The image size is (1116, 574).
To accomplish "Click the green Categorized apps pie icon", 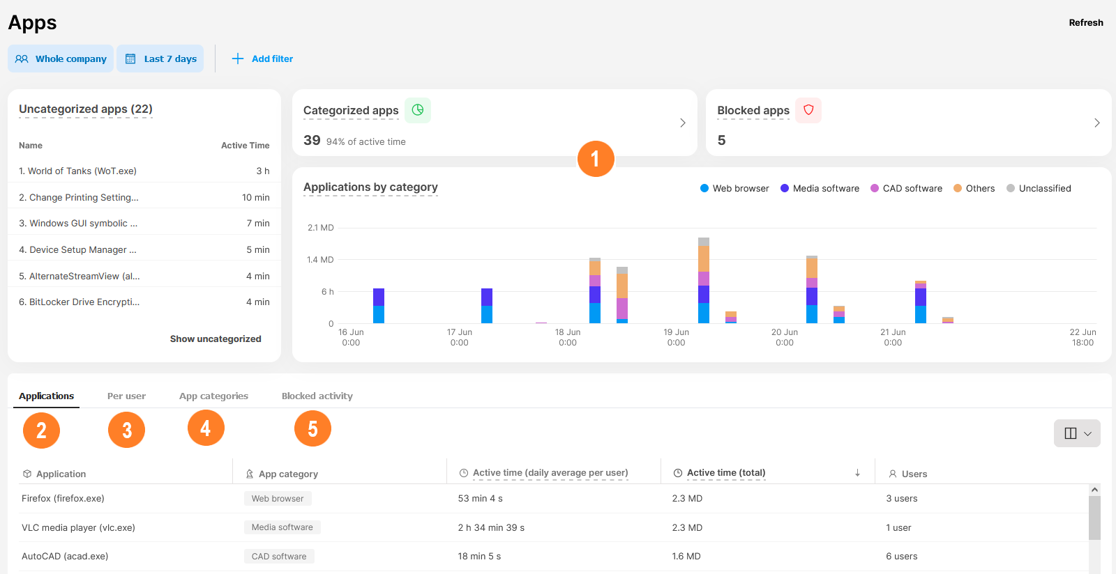I will pyautogui.click(x=417, y=110).
